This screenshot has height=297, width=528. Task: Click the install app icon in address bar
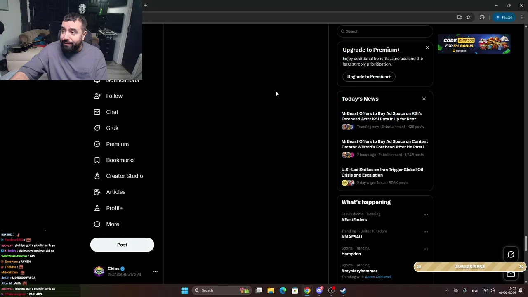[x=459, y=17]
